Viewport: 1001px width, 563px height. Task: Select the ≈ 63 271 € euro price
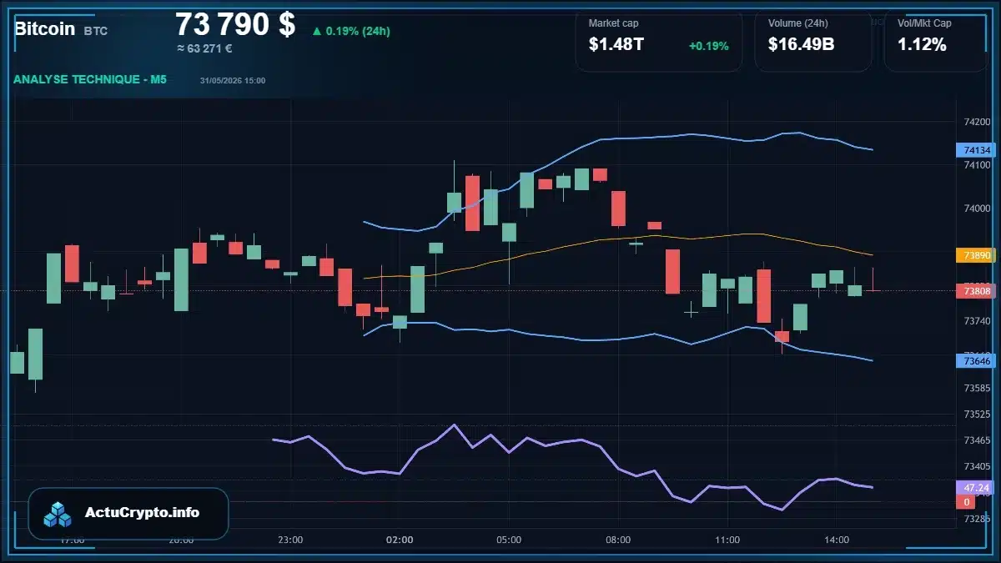(204, 48)
